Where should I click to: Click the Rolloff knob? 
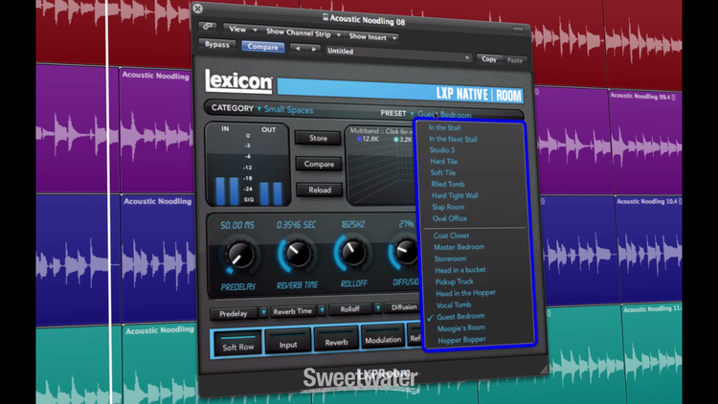click(x=352, y=252)
